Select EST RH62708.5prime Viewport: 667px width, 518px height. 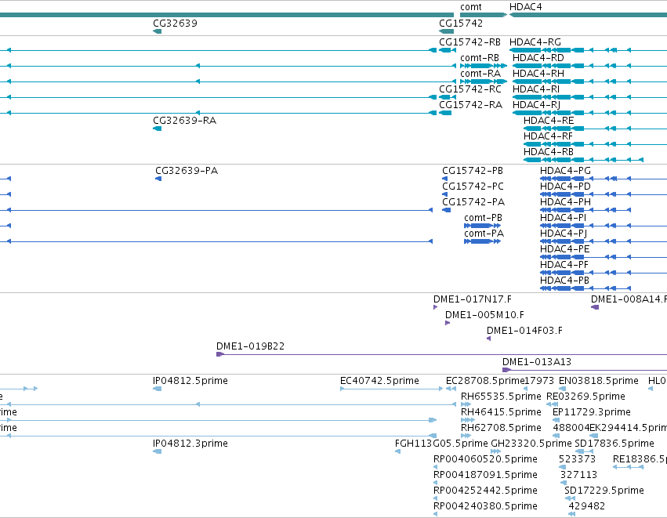tap(501, 429)
